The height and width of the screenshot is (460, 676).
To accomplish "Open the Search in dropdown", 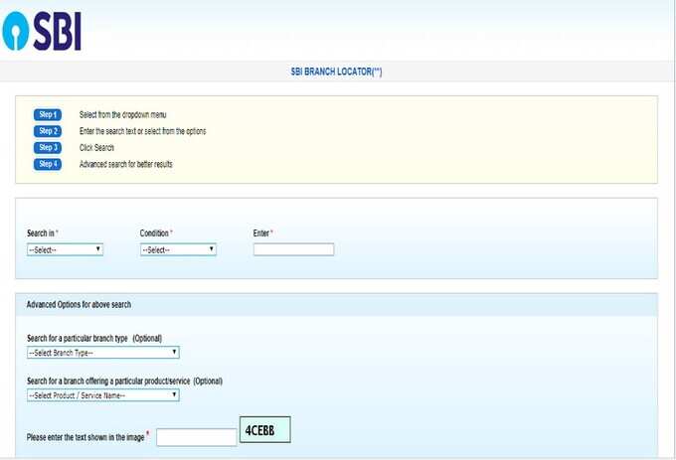I will point(65,249).
